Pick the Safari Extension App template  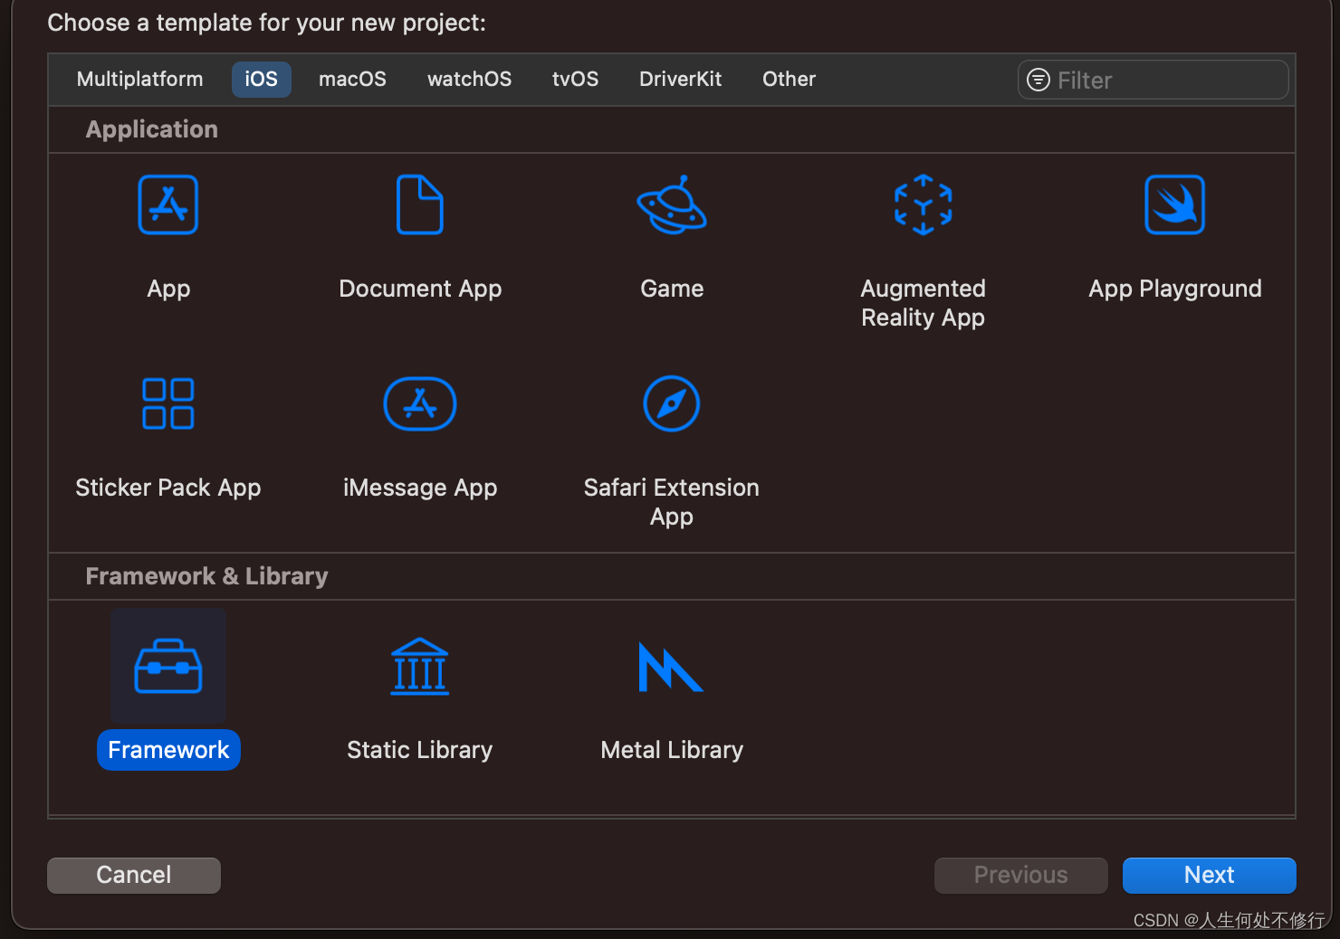671,403
